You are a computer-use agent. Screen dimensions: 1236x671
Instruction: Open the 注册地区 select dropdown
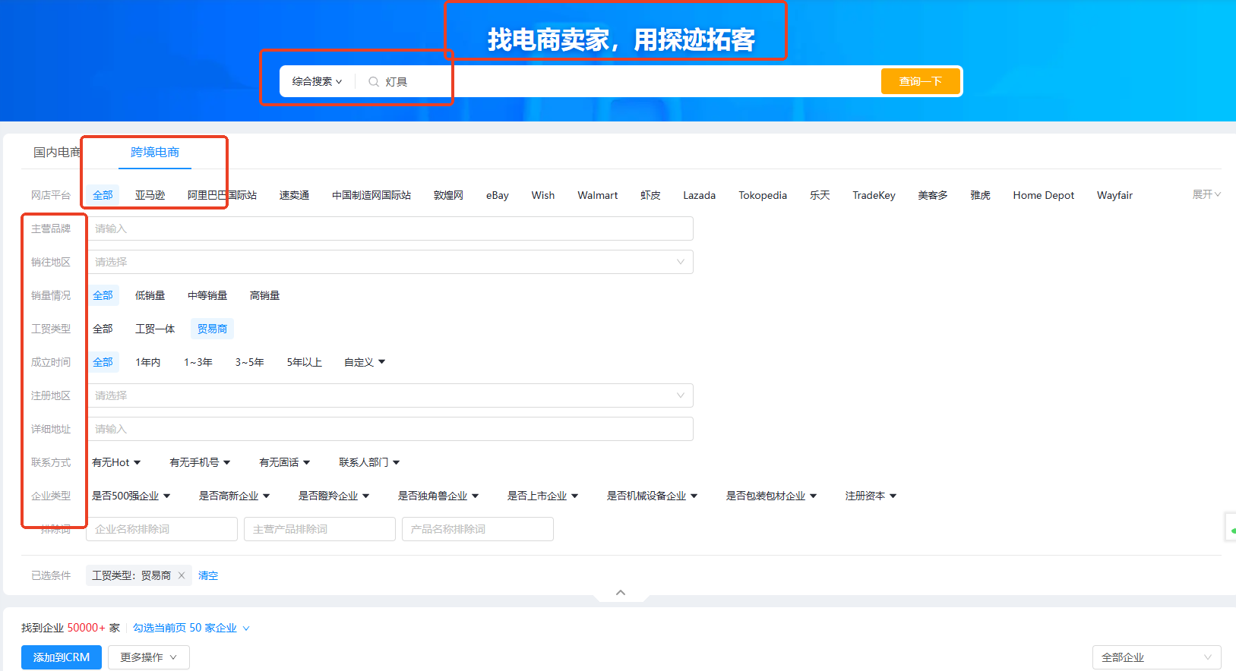(x=390, y=395)
